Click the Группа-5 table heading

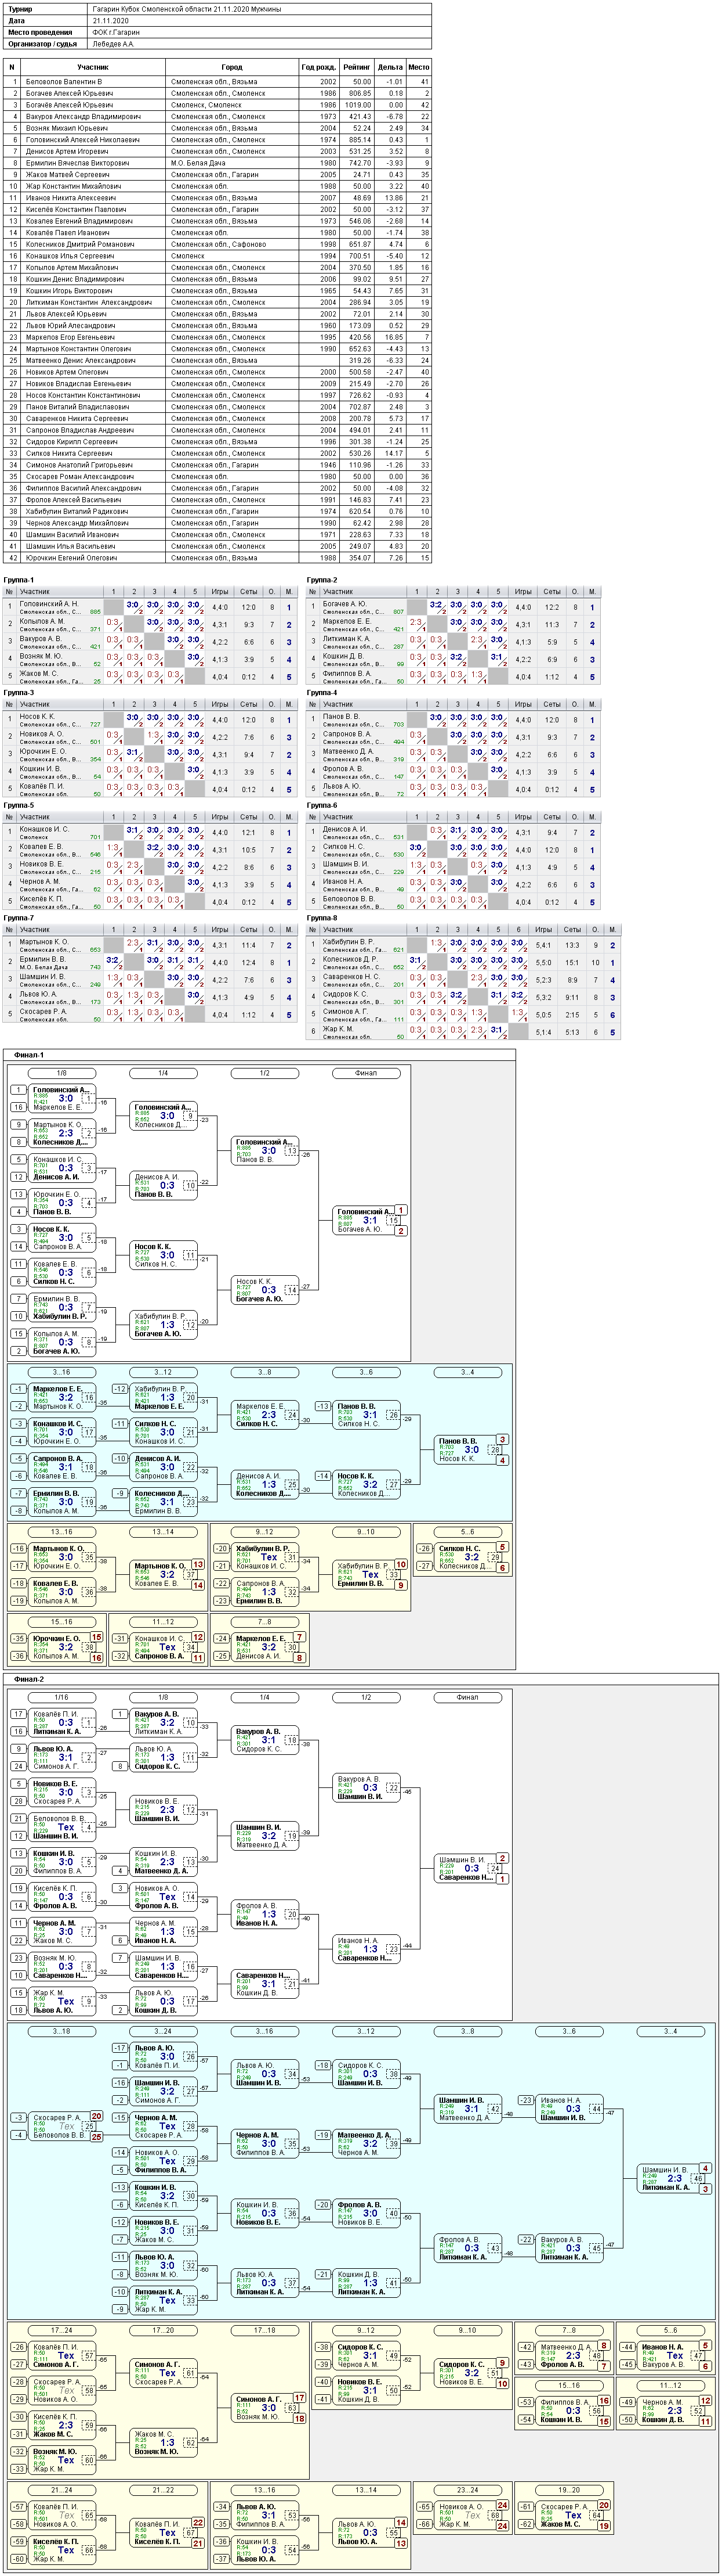click(x=19, y=805)
